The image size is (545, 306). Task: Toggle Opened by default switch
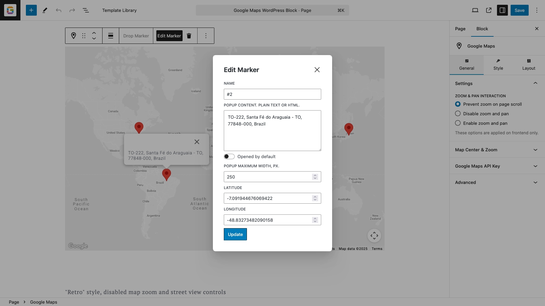tap(229, 156)
